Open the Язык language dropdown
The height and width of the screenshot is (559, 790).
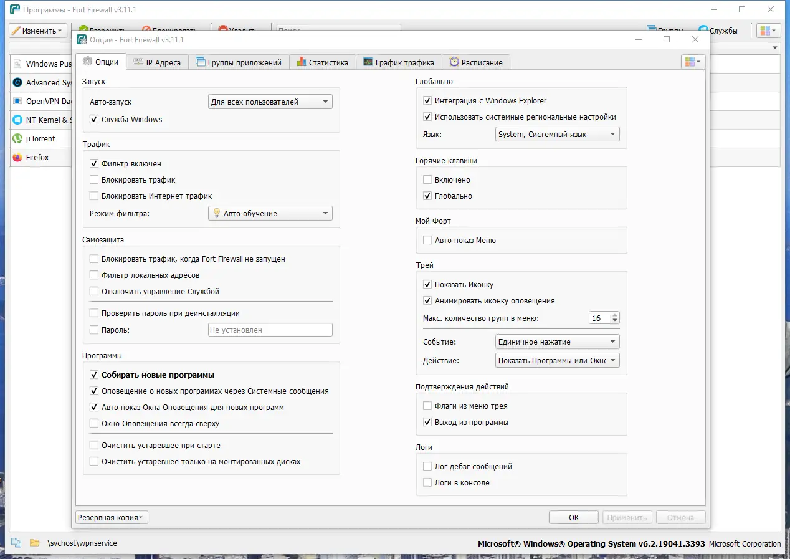pos(557,134)
